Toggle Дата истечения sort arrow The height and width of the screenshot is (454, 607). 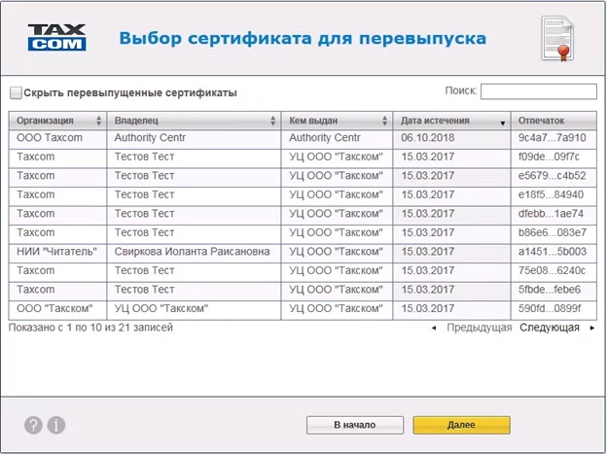pos(503,123)
